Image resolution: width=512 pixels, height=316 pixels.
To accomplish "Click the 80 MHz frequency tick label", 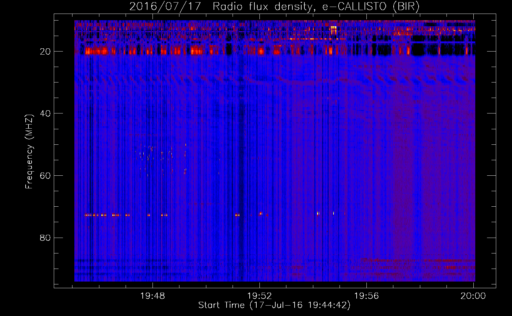I will click(45, 238).
